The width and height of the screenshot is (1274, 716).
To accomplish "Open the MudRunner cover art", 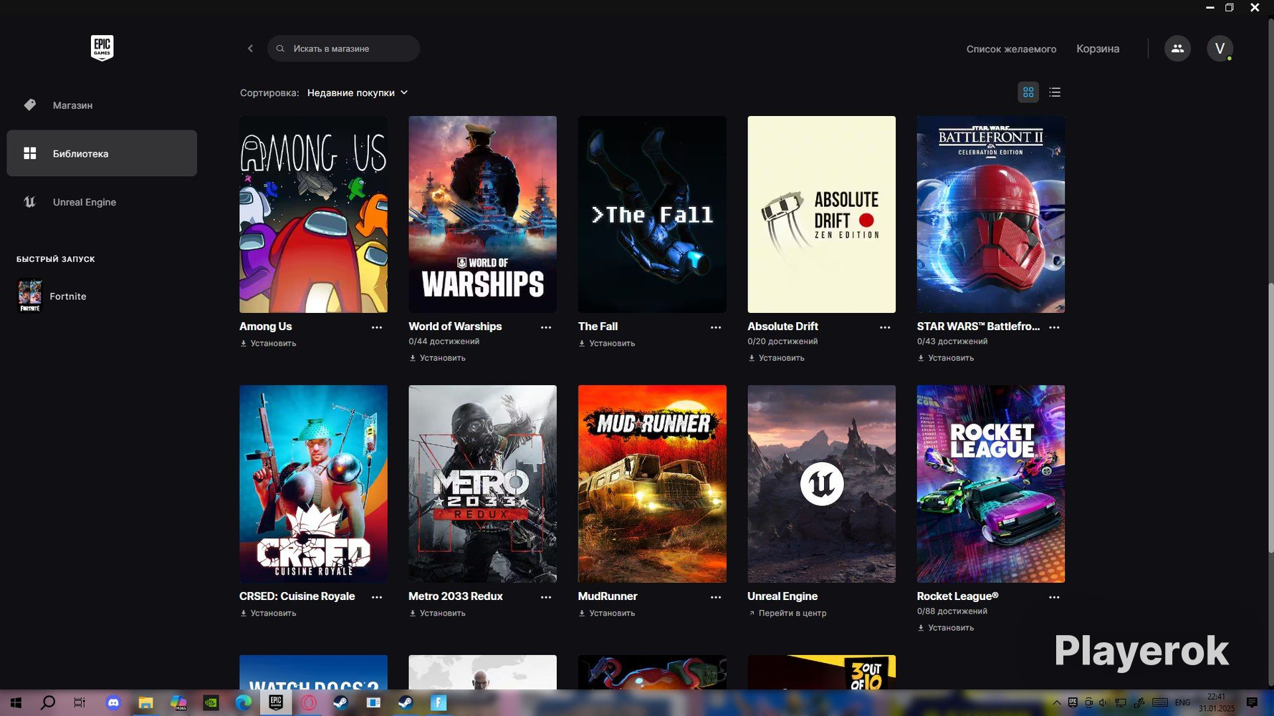I will (x=652, y=484).
